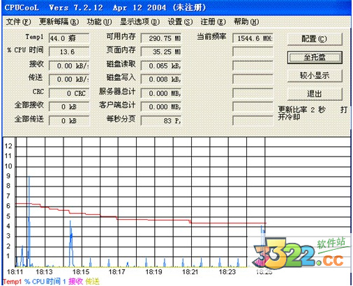Click the 18:15 time axis label
The height and width of the screenshot is (286, 353).
(x=81, y=272)
